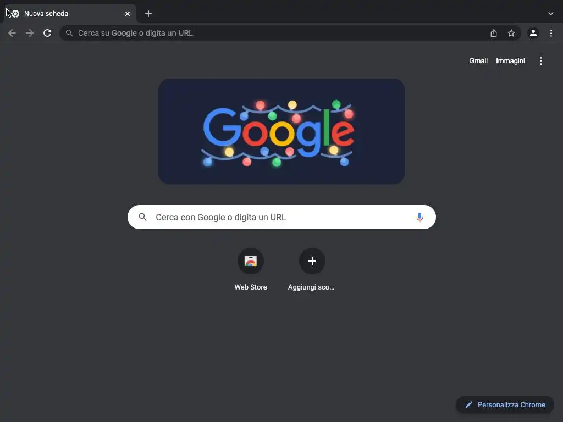563x422 pixels.
Task: Bookmark this page with star icon
Action: point(511,33)
